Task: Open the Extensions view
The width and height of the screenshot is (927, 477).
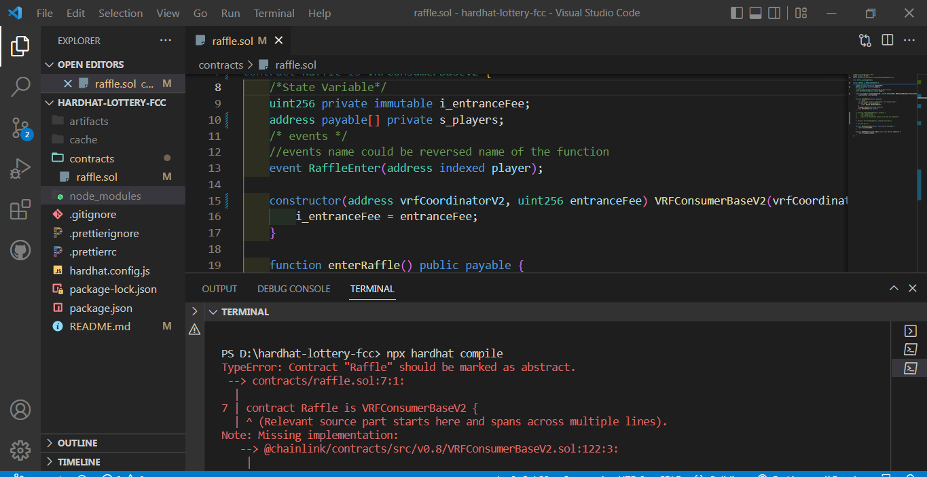Action: 20,209
